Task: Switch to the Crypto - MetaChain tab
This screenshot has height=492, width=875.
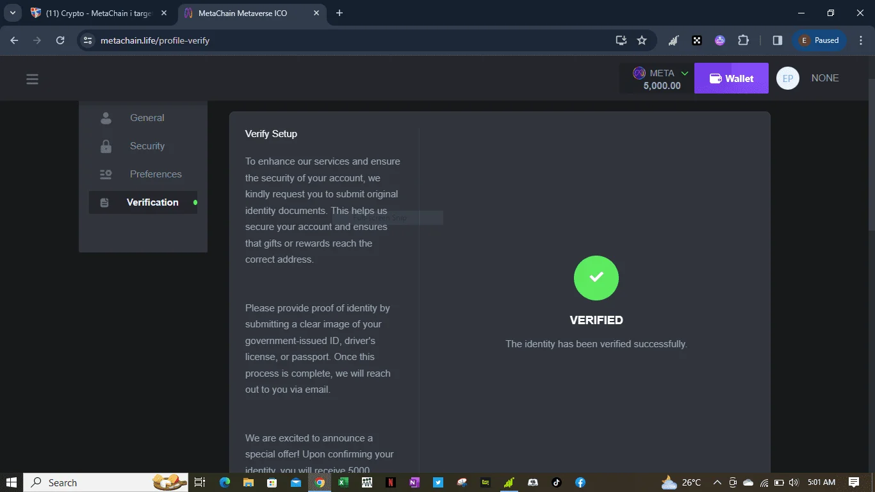Action: [99, 13]
